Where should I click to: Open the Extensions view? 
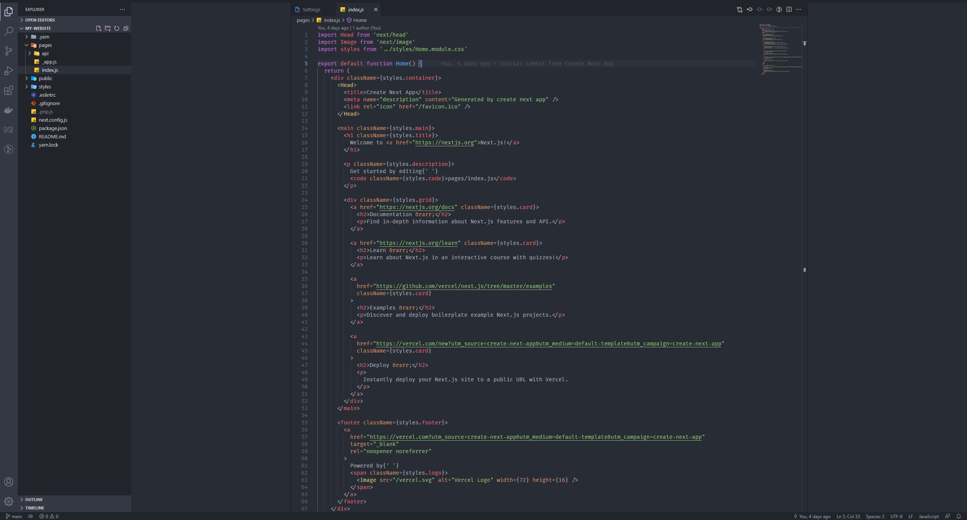point(9,90)
